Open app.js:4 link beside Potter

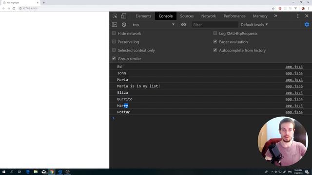tap(294, 112)
